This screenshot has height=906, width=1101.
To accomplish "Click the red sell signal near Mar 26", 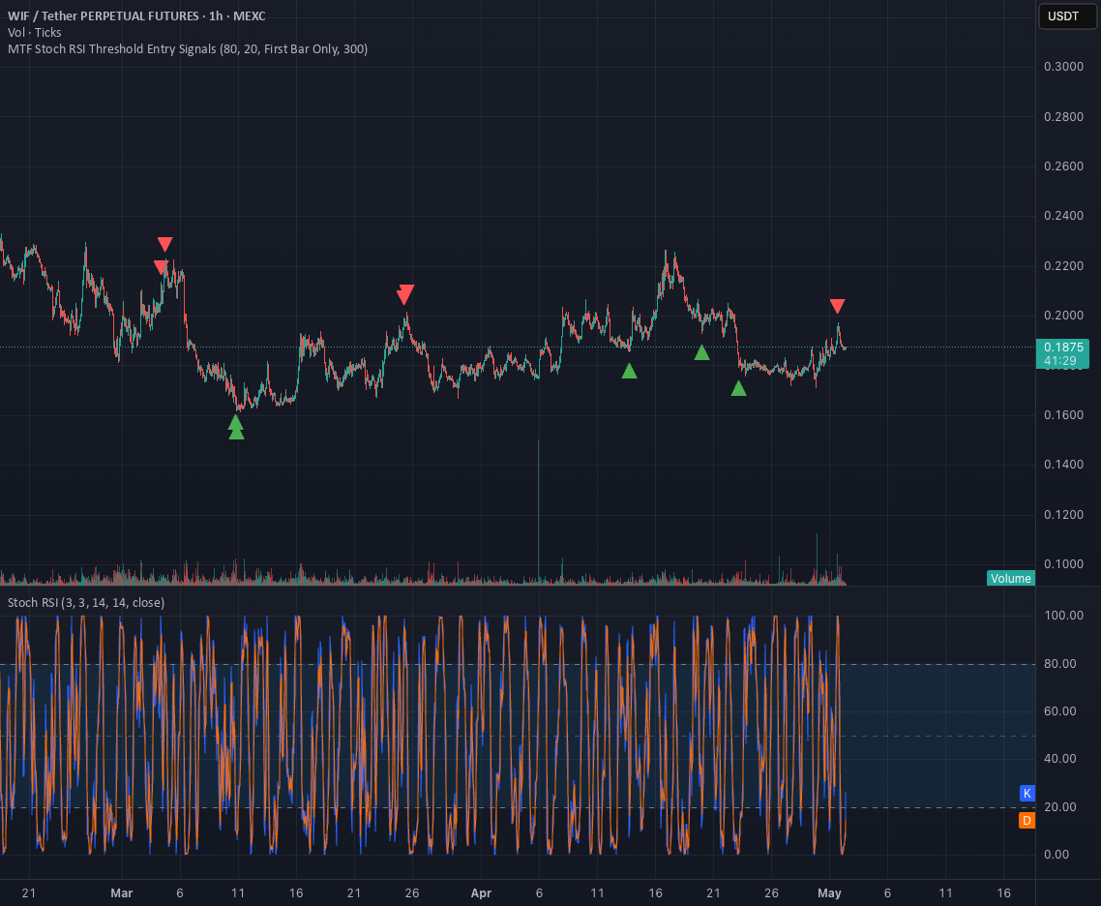I will tap(405, 293).
